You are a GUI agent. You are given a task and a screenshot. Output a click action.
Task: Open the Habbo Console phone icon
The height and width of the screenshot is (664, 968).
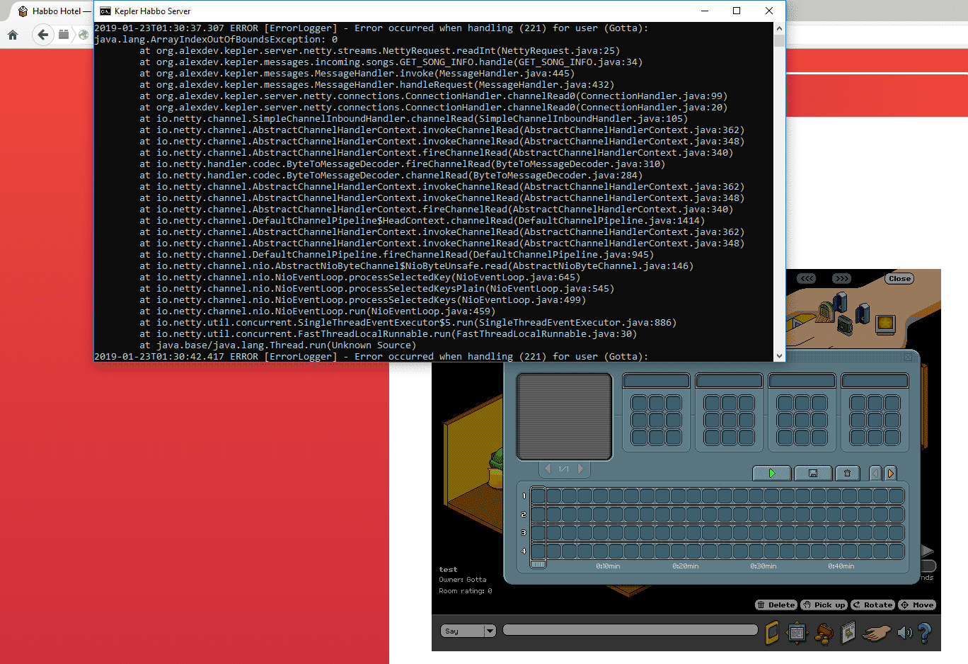click(x=771, y=632)
